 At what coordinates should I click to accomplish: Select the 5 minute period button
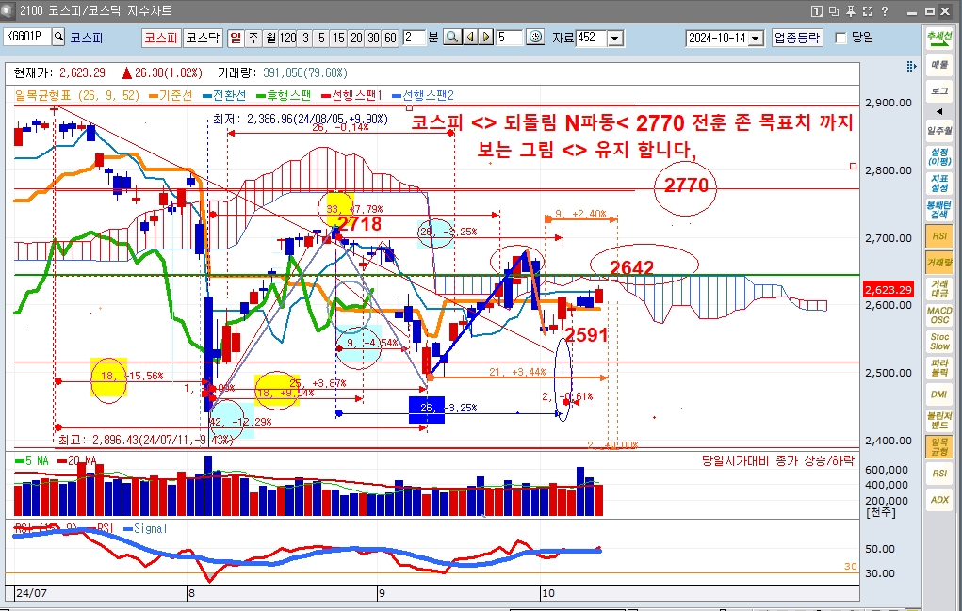pyautogui.click(x=321, y=38)
